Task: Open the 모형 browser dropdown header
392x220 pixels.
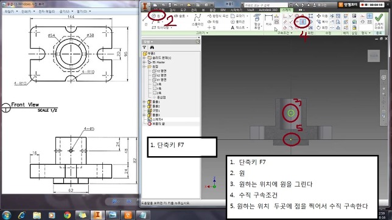Action: click(148, 42)
